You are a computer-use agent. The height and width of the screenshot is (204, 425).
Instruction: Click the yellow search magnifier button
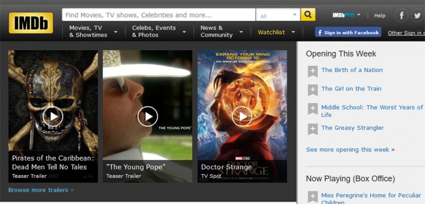click(x=308, y=15)
